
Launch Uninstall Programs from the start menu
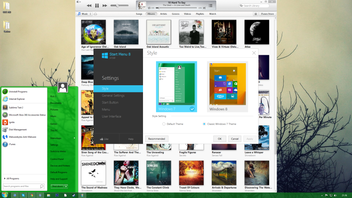tap(24, 91)
